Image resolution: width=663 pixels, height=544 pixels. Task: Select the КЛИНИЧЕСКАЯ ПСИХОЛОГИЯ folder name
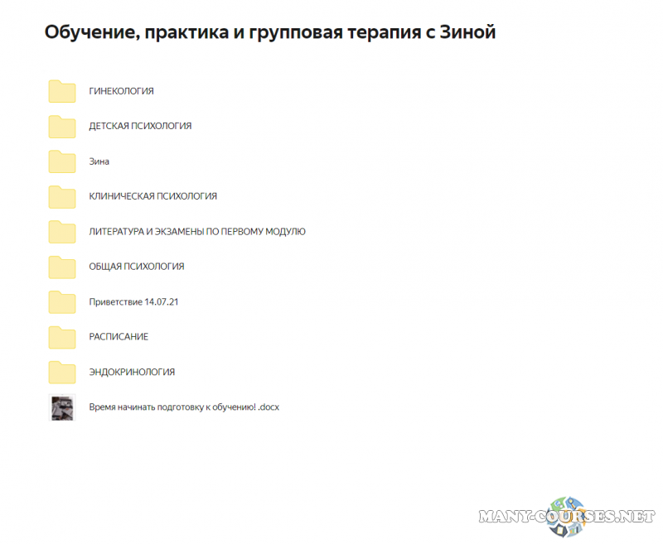tap(152, 196)
